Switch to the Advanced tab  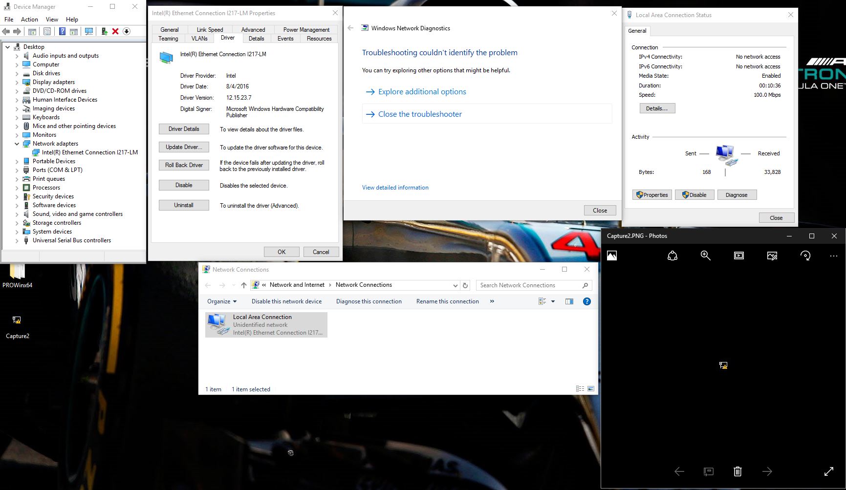pyautogui.click(x=253, y=30)
